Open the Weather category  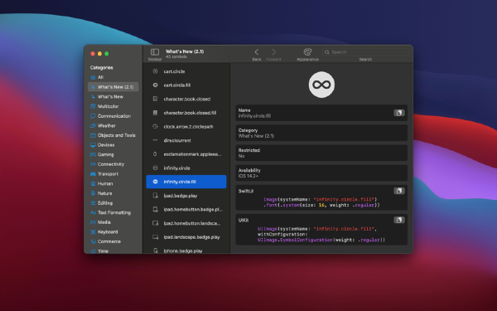113,126
